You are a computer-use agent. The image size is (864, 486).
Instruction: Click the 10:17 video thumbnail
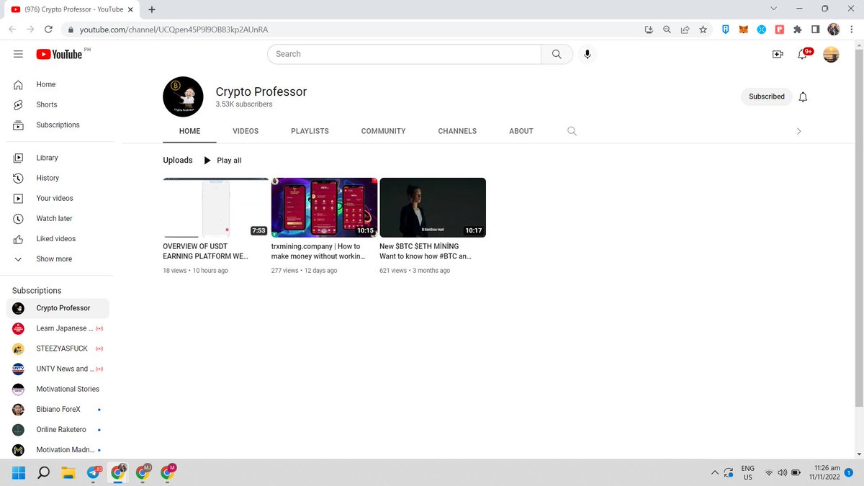click(x=433, y=207)
